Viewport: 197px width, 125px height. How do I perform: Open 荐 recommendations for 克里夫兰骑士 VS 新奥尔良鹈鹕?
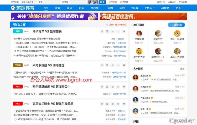point(124,104)
